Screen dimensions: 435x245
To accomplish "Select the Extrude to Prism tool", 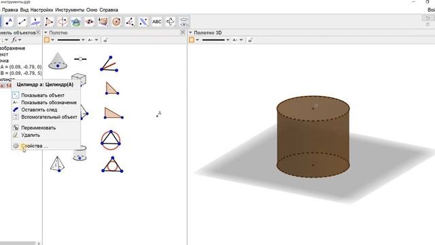I will (x=103, y=22).
